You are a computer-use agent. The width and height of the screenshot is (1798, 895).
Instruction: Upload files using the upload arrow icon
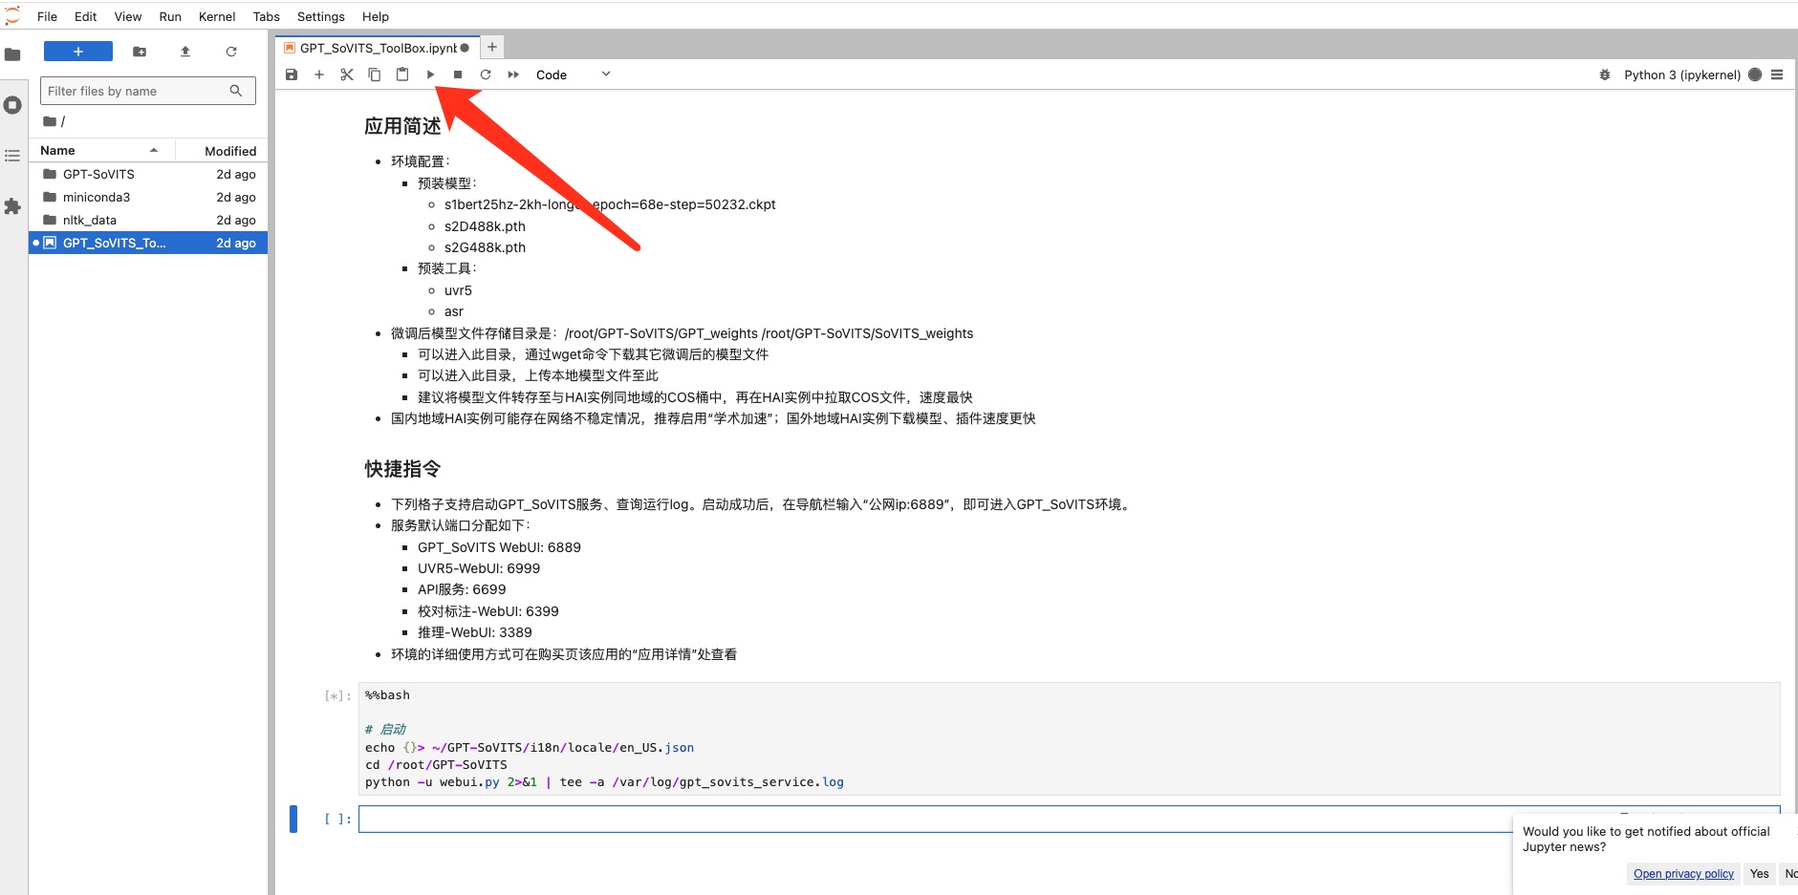[x=185, y=51]
